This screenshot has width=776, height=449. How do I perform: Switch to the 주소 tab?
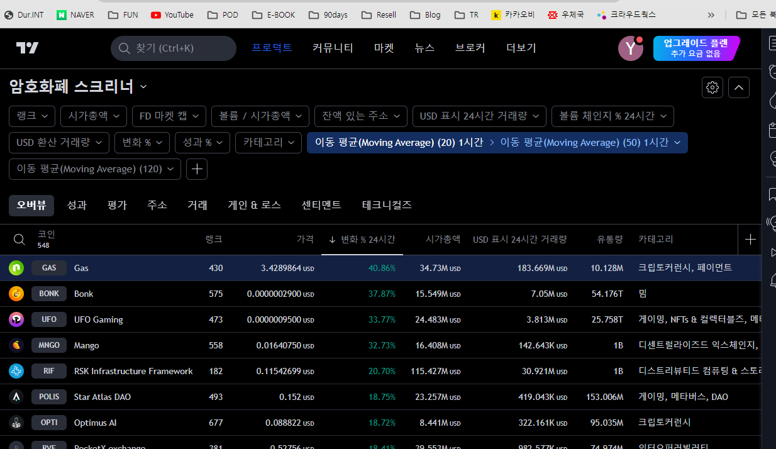tap(157, 205)
